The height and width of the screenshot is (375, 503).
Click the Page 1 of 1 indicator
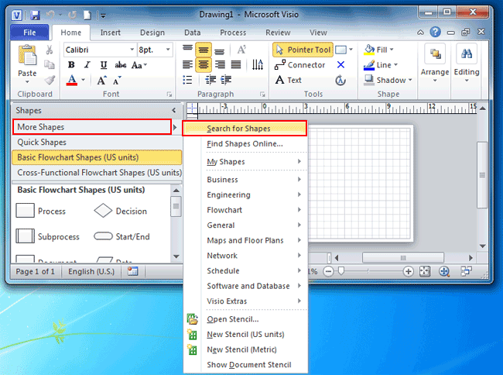coord(36,272)
